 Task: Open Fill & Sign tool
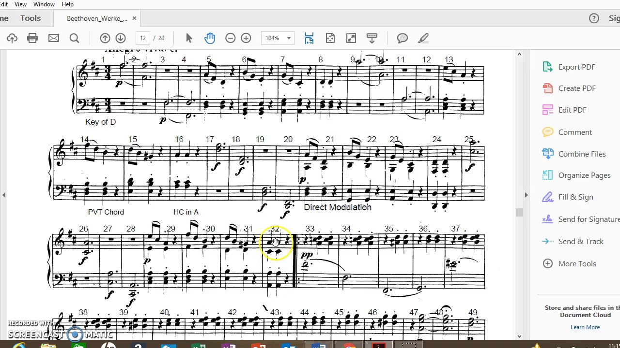point(568,197)
